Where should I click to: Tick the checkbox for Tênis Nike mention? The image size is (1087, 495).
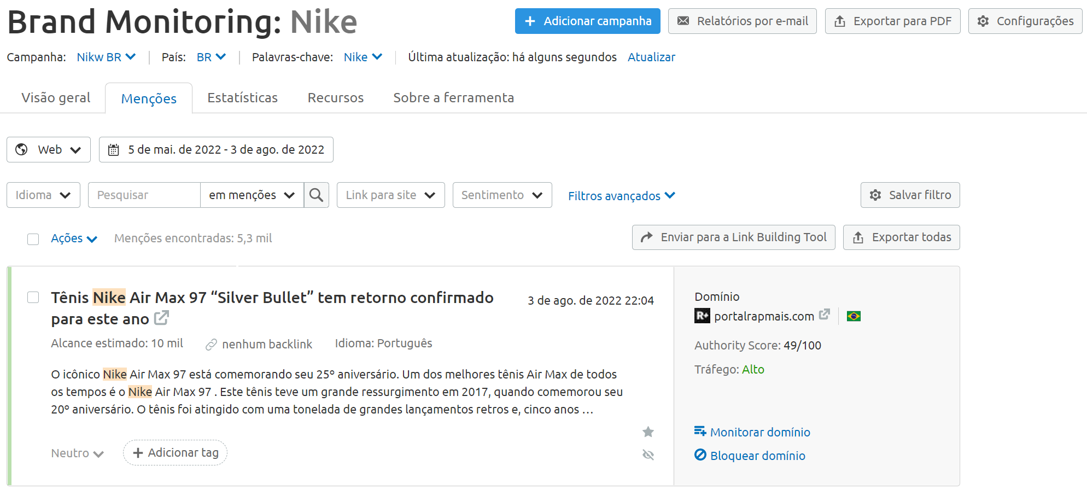coord(33,297)
